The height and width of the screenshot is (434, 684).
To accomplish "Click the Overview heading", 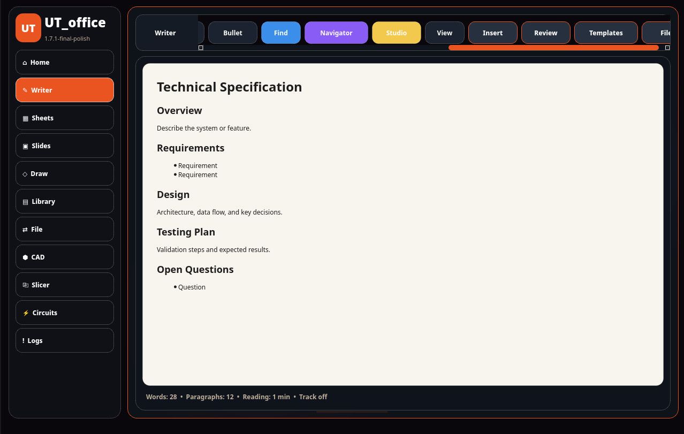I will tap(179, 111).
